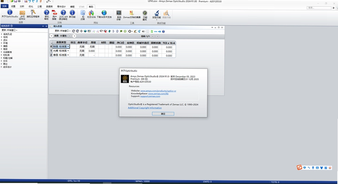Expand the 标题/注解 tree node
Viewport: 338px width, 184px height.
tap(1, 58)
